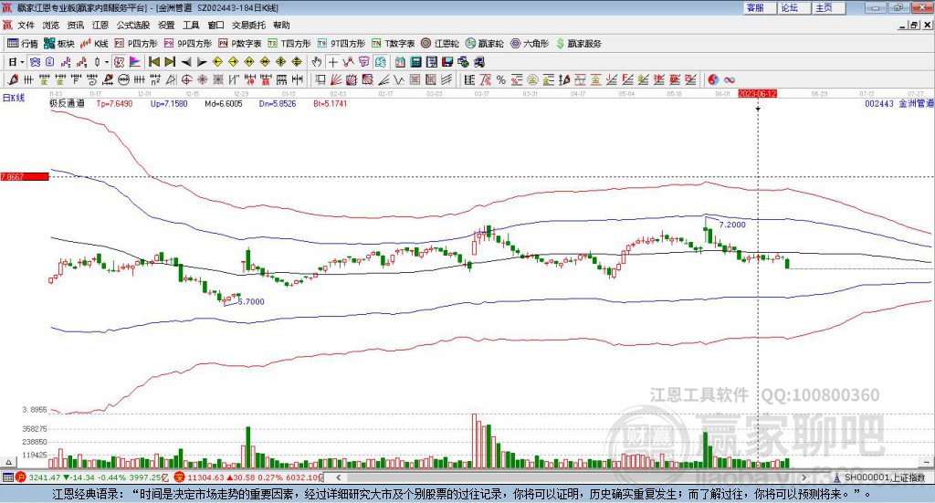Click the 极反通道 indicator label

click(x=67, y=103)
